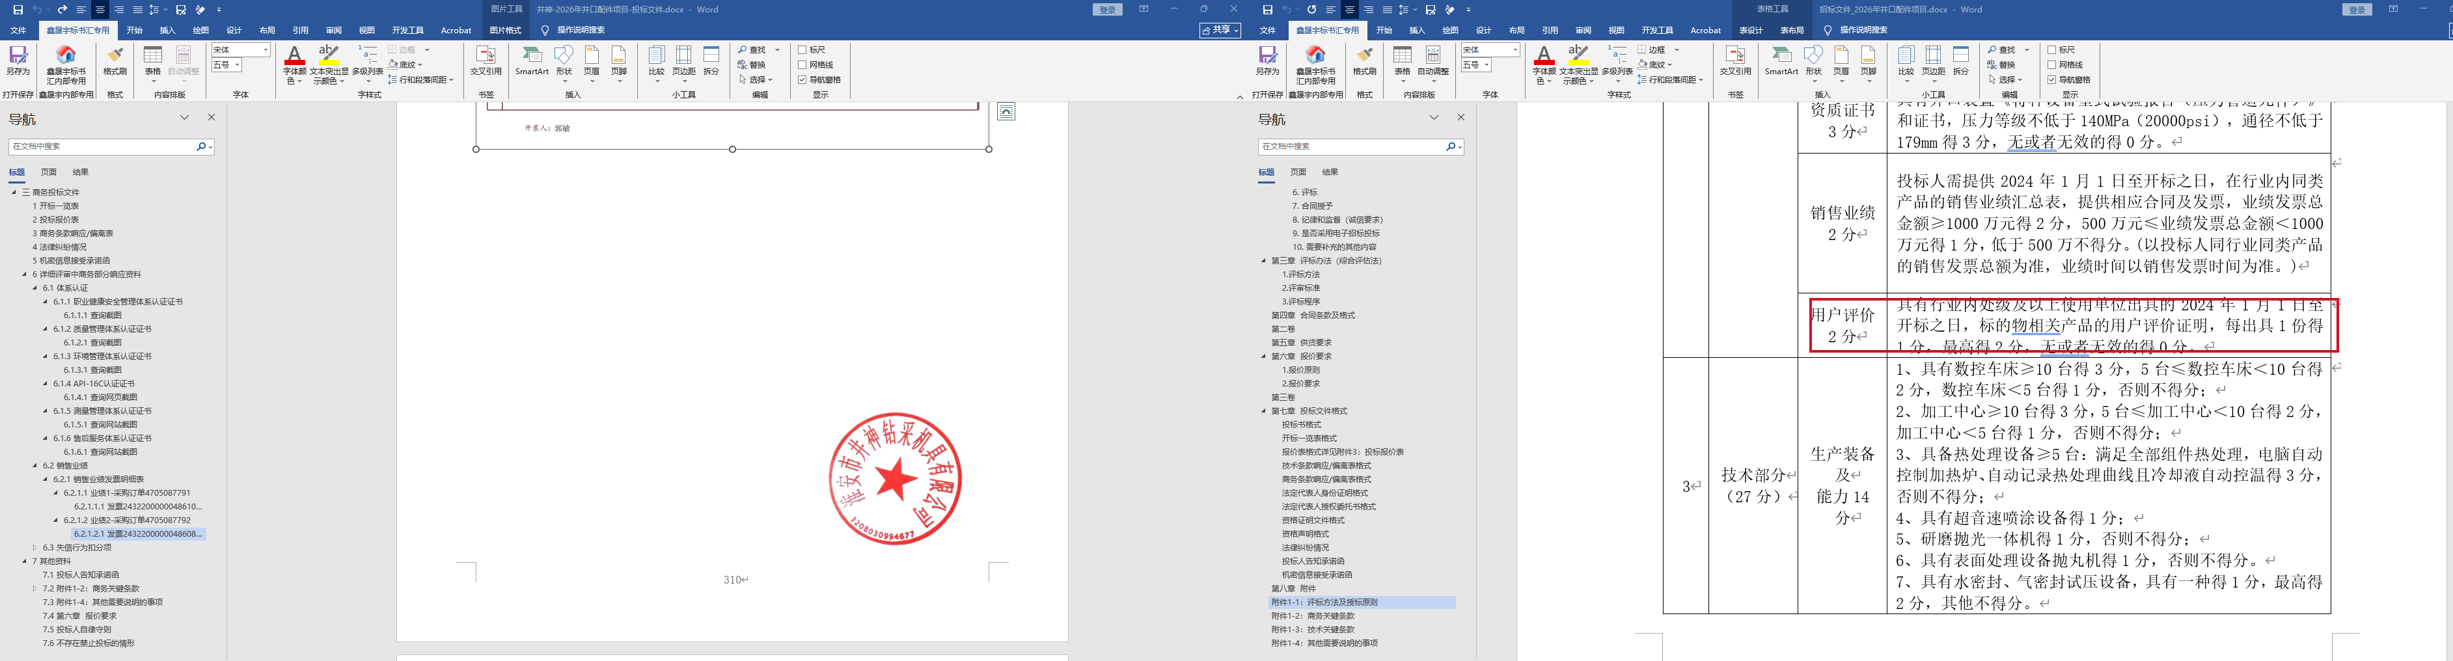Click 共享 button in 投标文件 window
This screenshot has width=2453, height=661.
coord(1221,31)
